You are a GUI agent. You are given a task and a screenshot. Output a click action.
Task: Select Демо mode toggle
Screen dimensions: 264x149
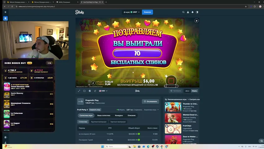(x=187, y=91)
